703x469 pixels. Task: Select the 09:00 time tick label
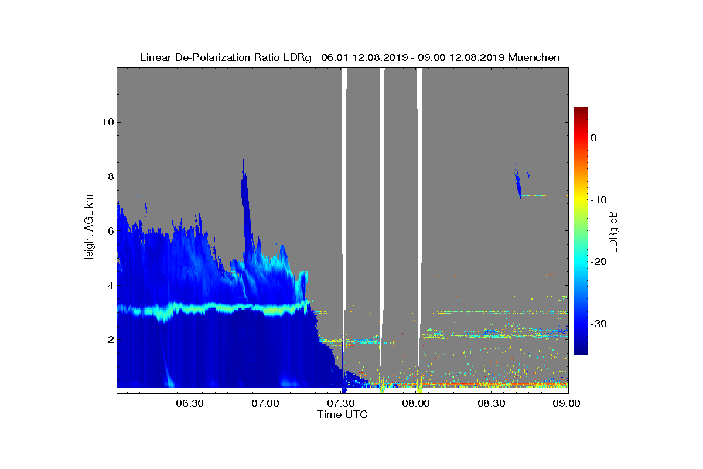(x=567, y=404)
